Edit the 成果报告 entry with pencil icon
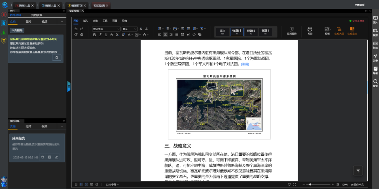The height and width of the screenshot is (189, 379). (x=56, y=157)
